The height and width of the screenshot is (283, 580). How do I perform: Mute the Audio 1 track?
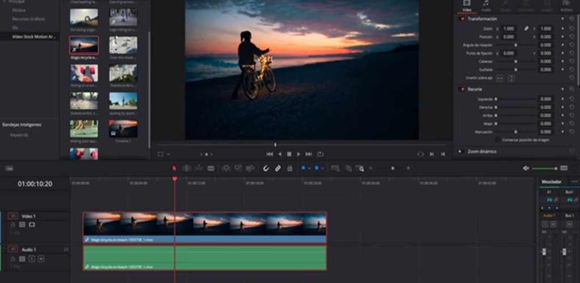pyautogui.click(x=41, y=259)
